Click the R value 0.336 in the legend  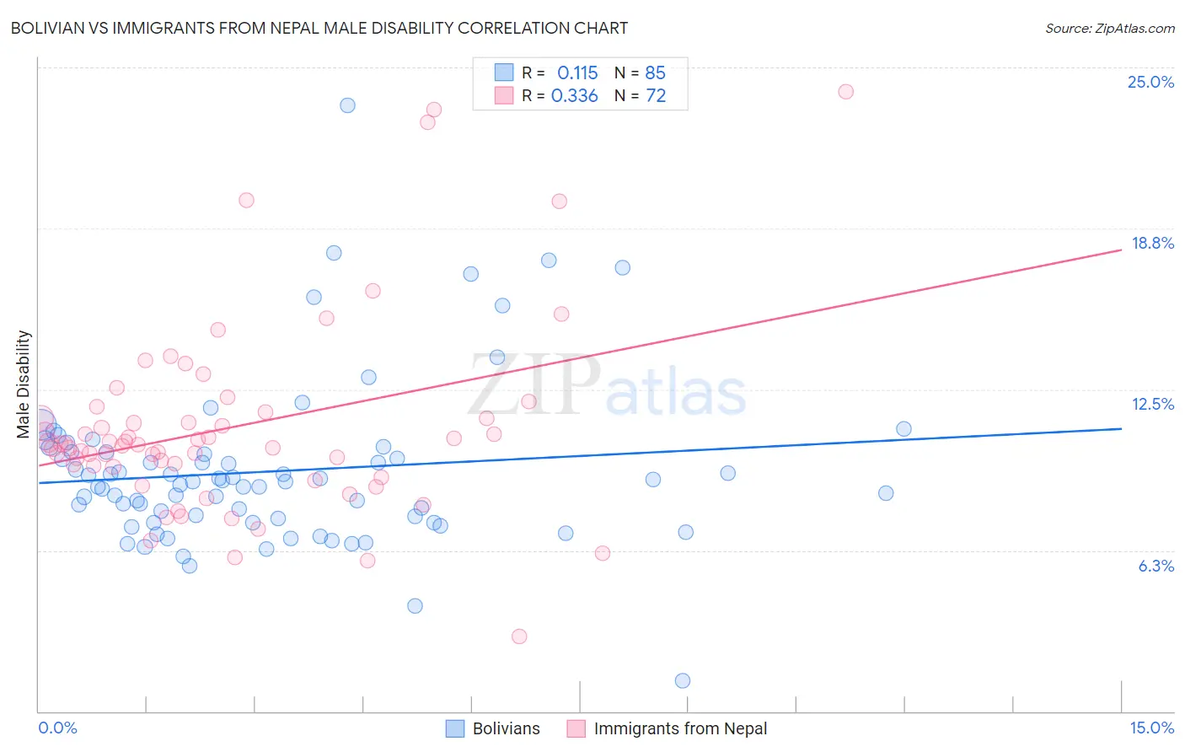pos(575,95)
